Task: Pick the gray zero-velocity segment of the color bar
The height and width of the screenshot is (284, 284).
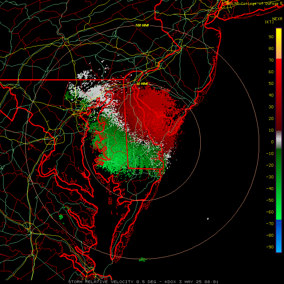Action: click(279, 140)
